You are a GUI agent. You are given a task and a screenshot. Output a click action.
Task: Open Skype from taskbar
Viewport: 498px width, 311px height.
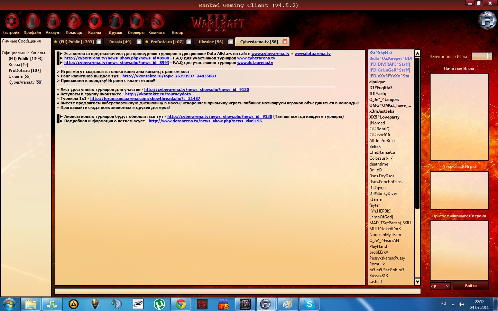[x=310, y=304]
